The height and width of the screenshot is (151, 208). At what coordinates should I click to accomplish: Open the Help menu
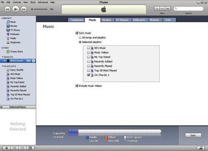click(52, 2)
